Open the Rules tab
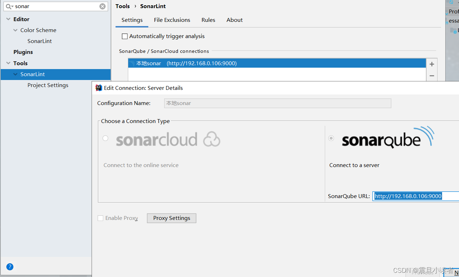Image resolution: width=459 pixels, height=277 pixels. click(208, 20)
